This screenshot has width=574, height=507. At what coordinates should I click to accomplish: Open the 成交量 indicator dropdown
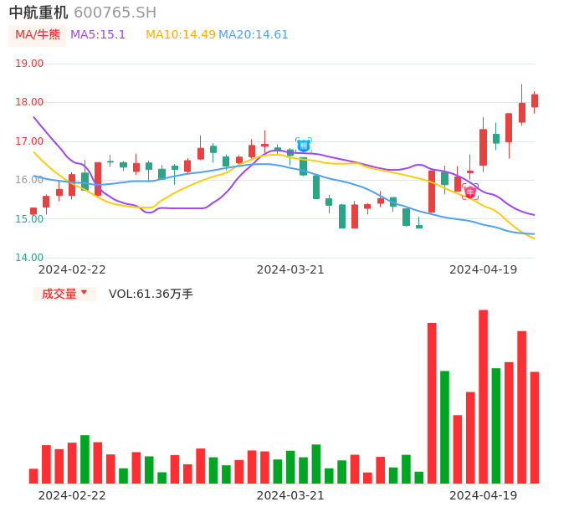coord(64,294)
